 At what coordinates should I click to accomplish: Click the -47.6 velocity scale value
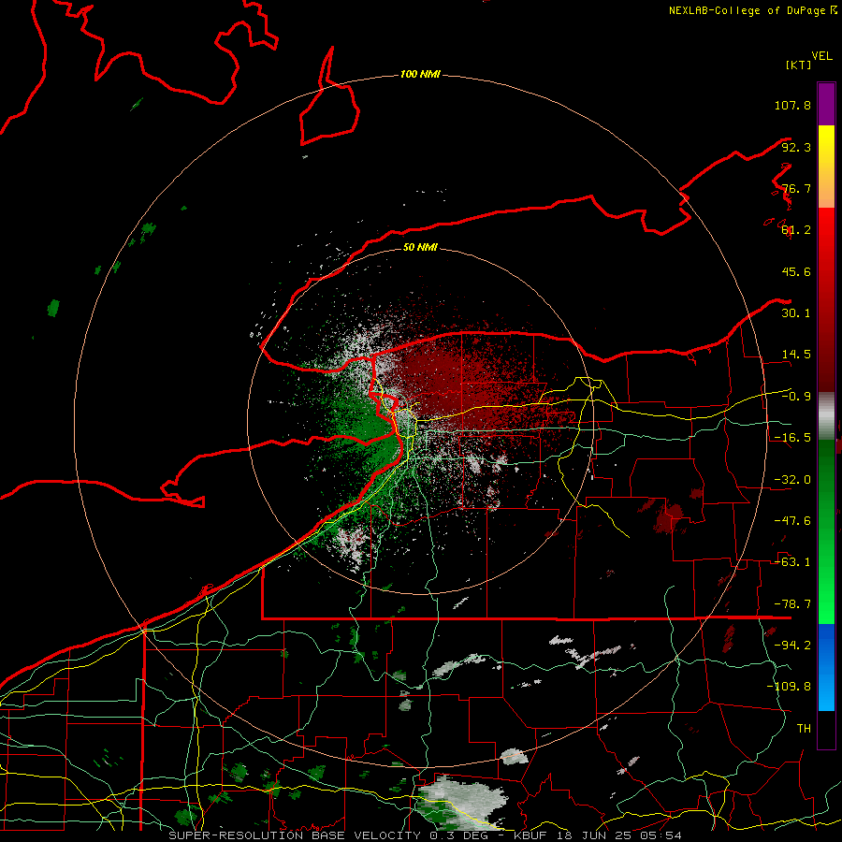(792, 521)
